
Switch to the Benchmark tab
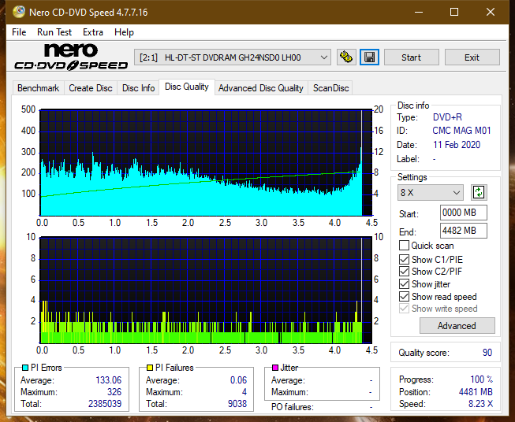39,88
